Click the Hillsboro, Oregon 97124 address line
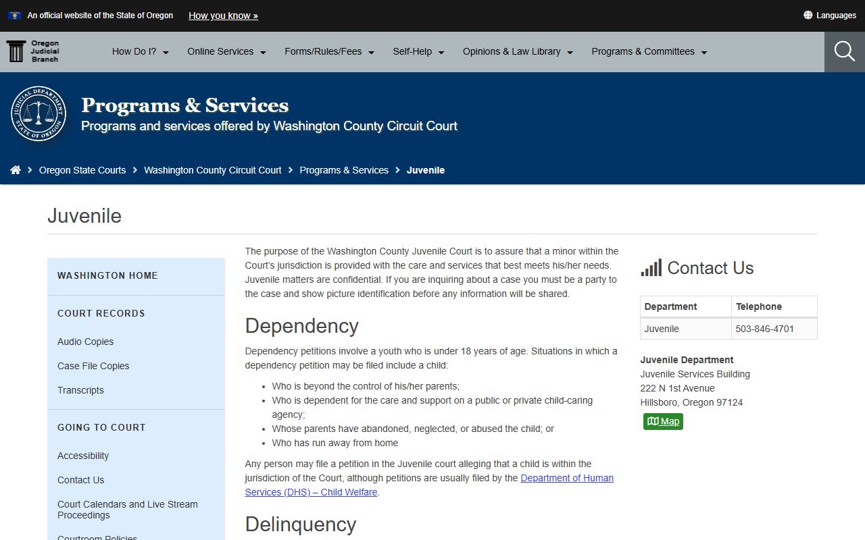 pos(691,402)
